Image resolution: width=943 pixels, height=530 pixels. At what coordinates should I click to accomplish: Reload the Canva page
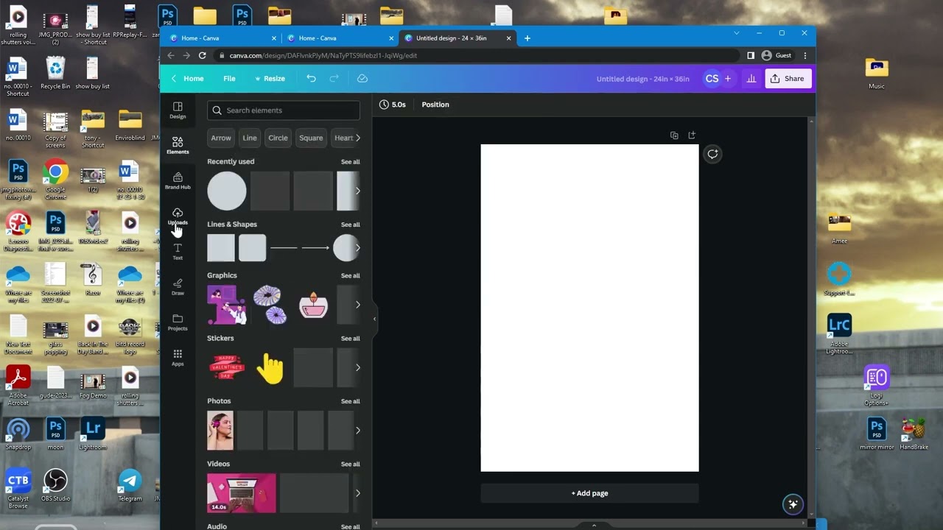point(203,55)
